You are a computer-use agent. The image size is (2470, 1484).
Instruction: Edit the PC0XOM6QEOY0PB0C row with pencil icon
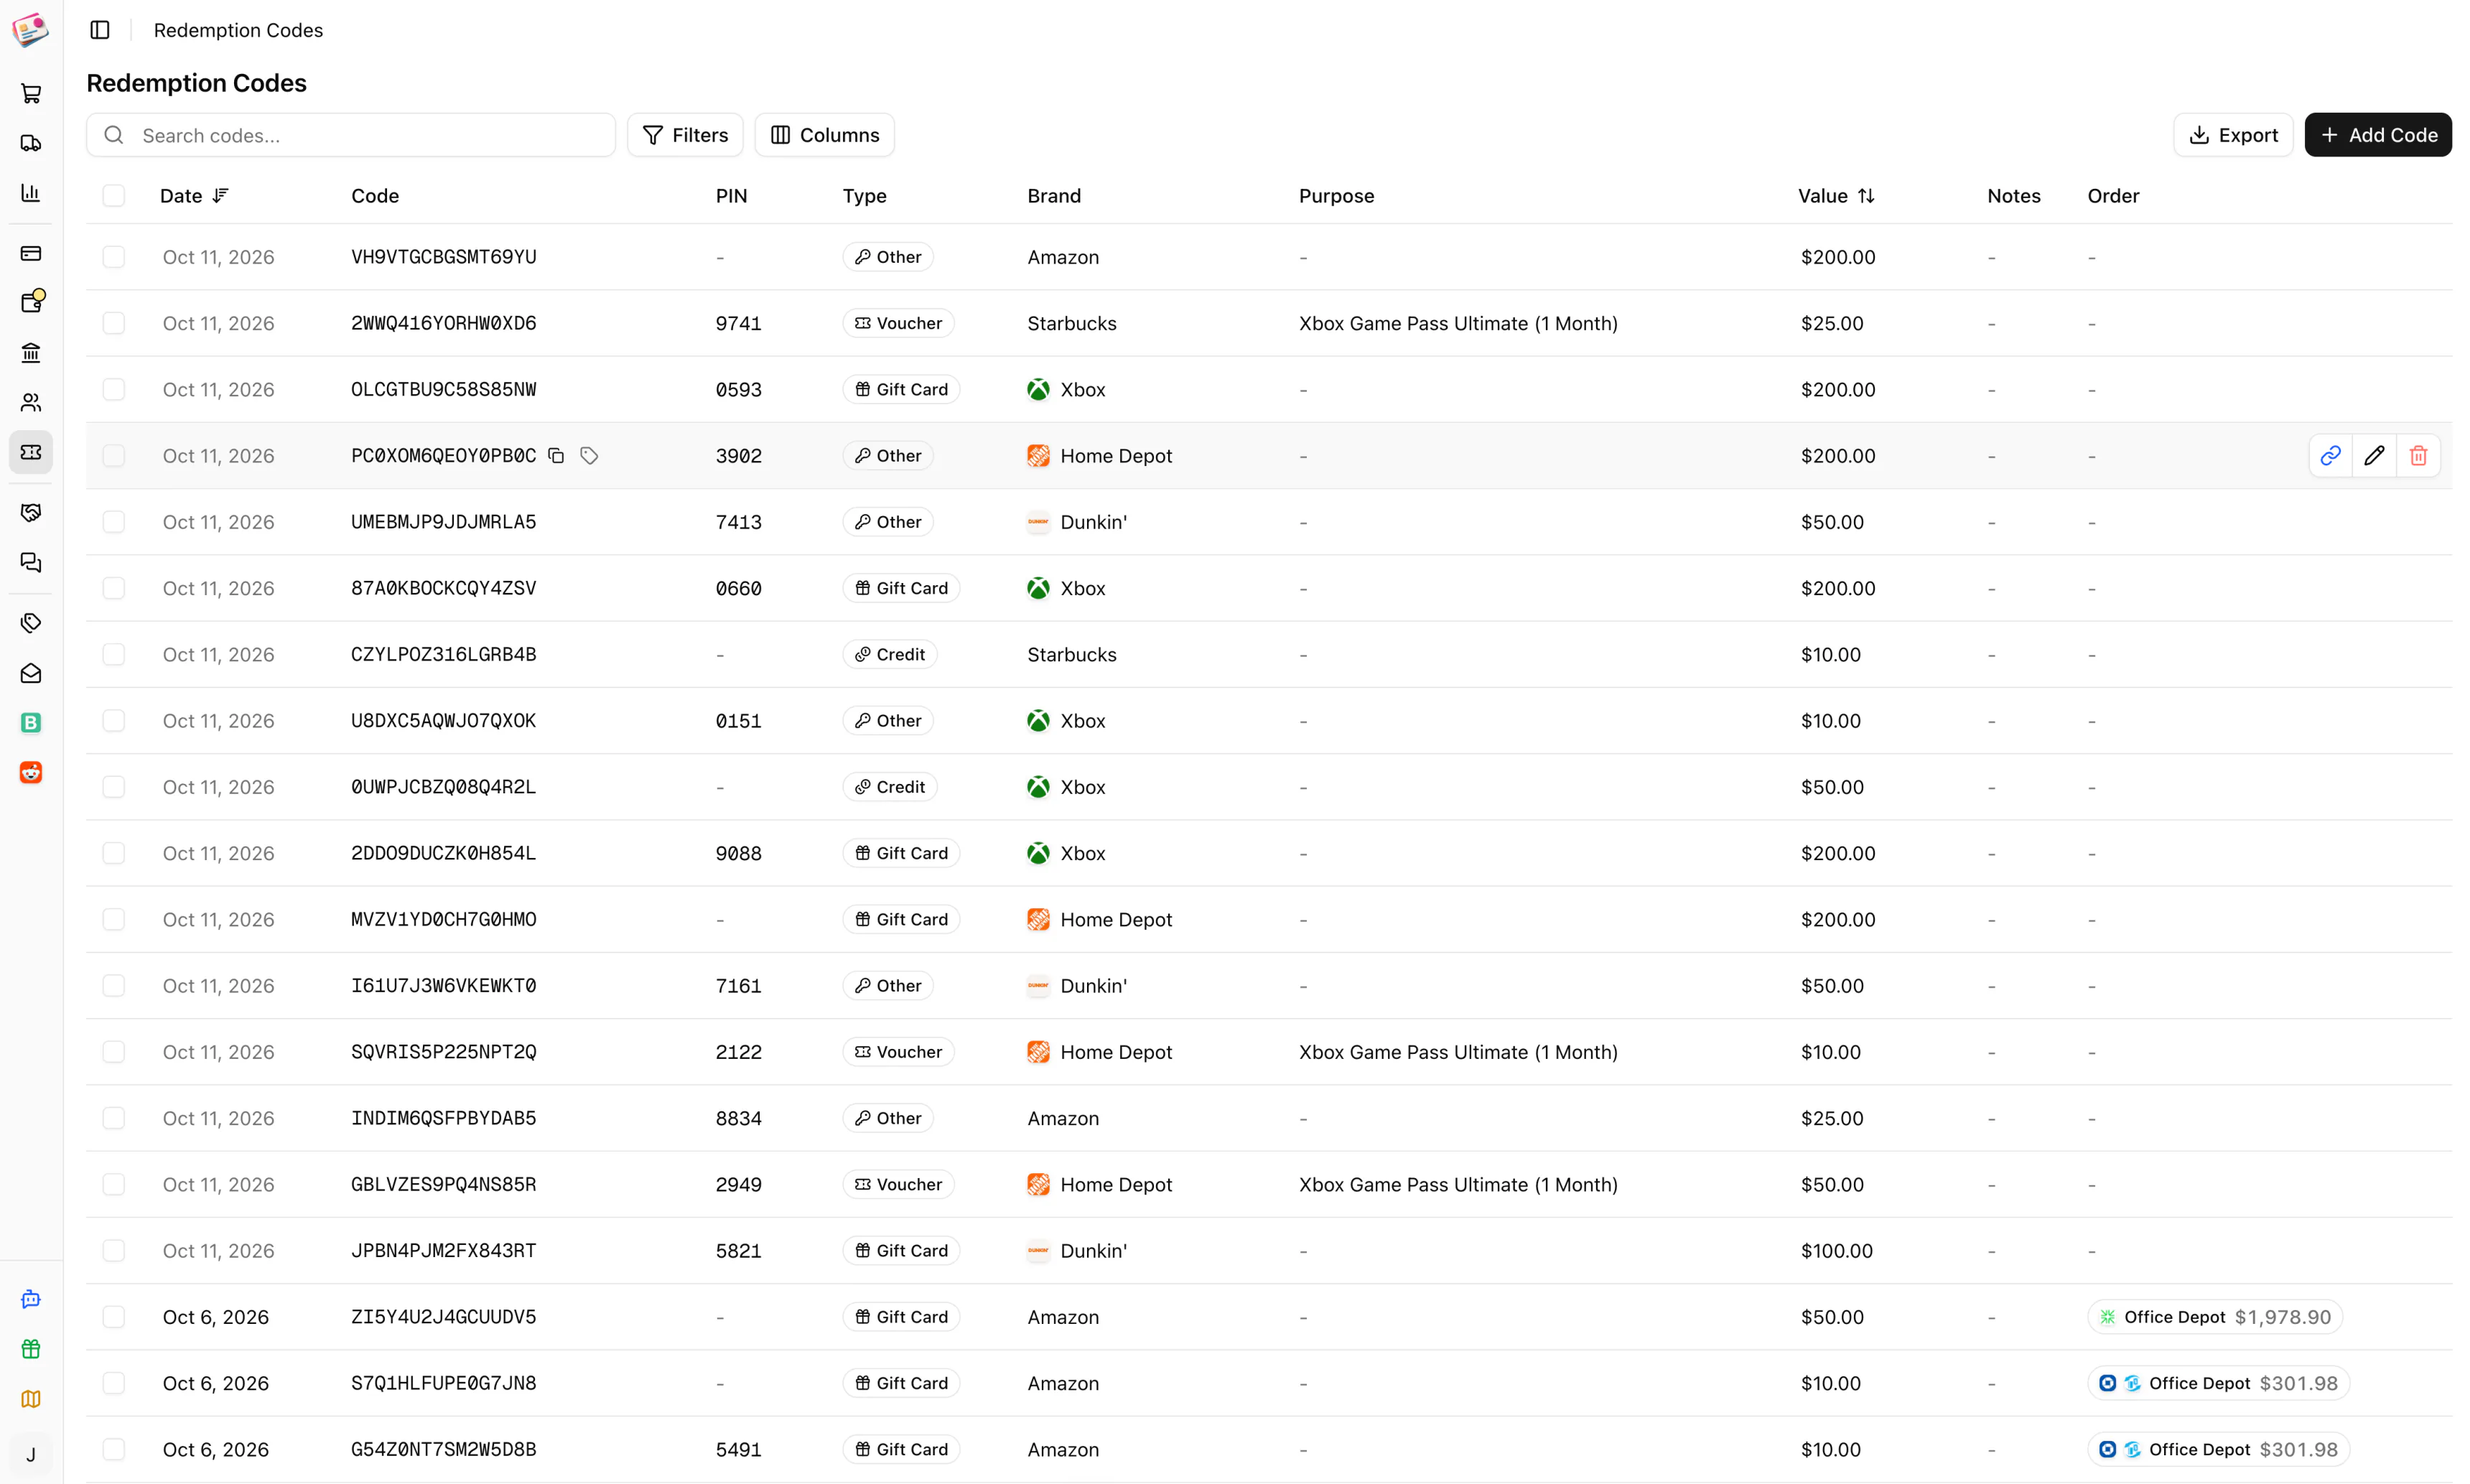(2374, 456)
